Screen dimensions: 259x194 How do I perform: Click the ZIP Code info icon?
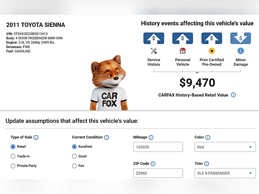pyautogui.click(x=153, y=164)
